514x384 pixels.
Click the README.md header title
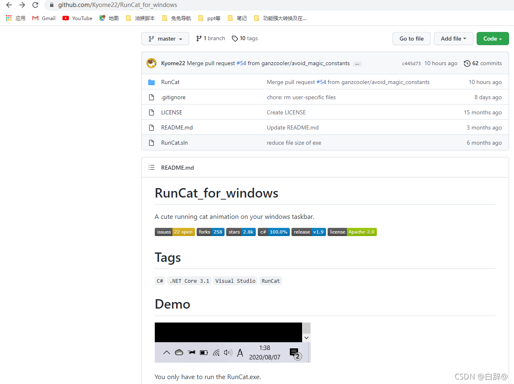click(177, 168)
